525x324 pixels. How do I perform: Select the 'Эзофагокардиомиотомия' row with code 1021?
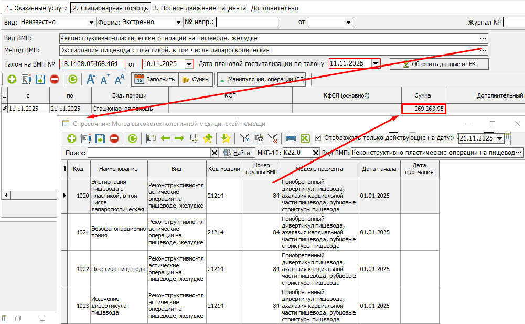(x=118, y=232)
